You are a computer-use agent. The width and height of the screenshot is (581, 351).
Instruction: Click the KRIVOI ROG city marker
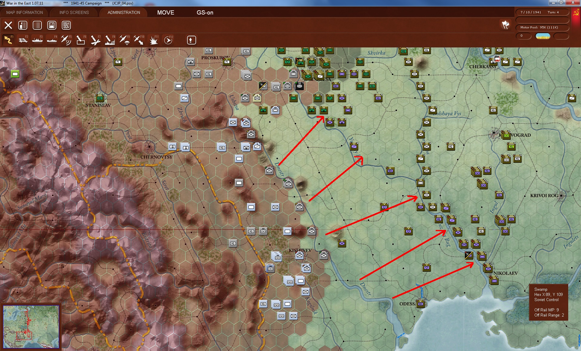pos(561,196)
